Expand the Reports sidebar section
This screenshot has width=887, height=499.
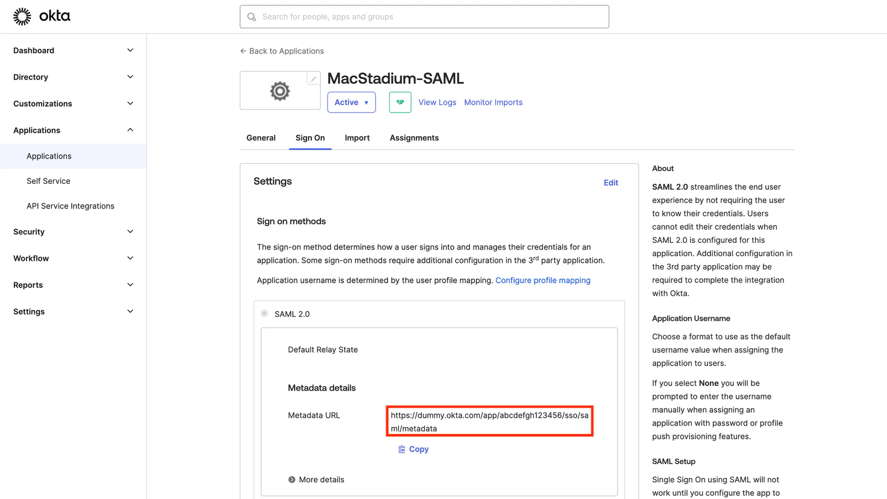tap(73, 284)
